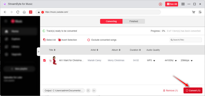The image size is (205, 96).
Task: Click the StreamByte app logo
Action: 5,4
